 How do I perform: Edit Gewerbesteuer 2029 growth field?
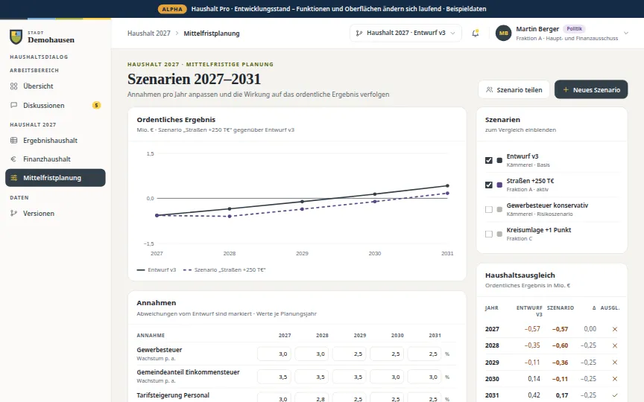349,354
